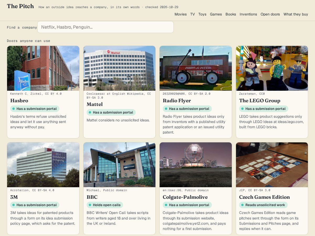Open the Hasbro building photo
Image resolution: width=315 pixels, height=236 pixels.
43,68
